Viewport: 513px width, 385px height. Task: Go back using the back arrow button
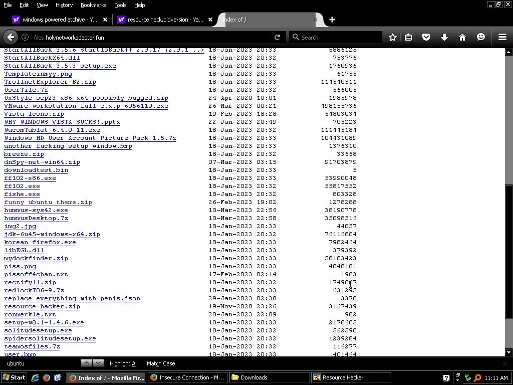coord(11,37)
